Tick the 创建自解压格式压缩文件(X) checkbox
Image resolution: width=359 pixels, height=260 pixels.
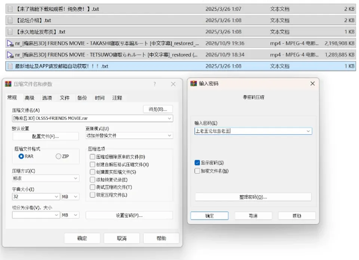[92, 164]
